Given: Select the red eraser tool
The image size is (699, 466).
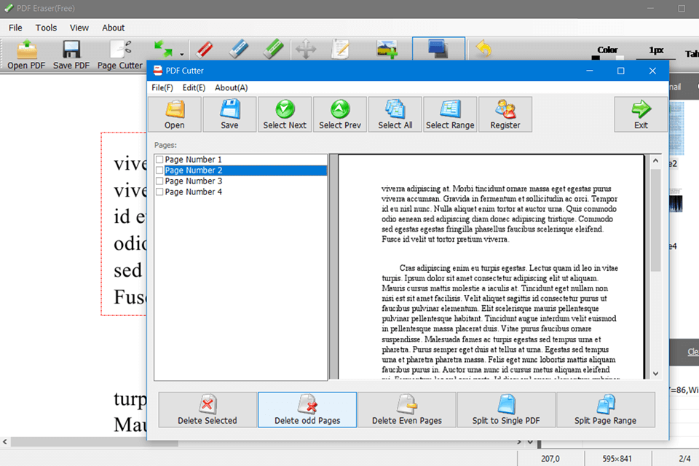Looking at the screenshot, I should pos(205,49).
